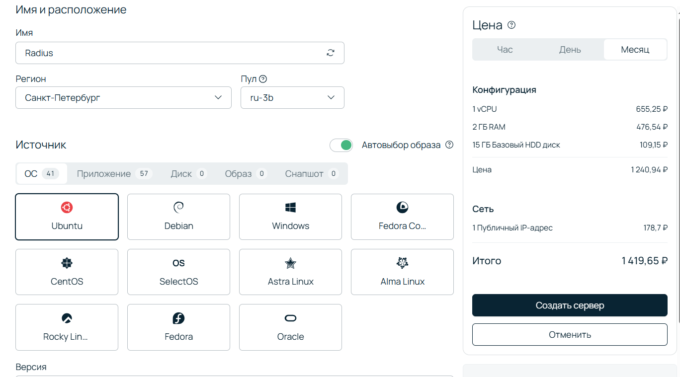This screenshot has height=377, width=680.
Task: Expand the Пул ru-3b dropdown
Action: [292, 98]
